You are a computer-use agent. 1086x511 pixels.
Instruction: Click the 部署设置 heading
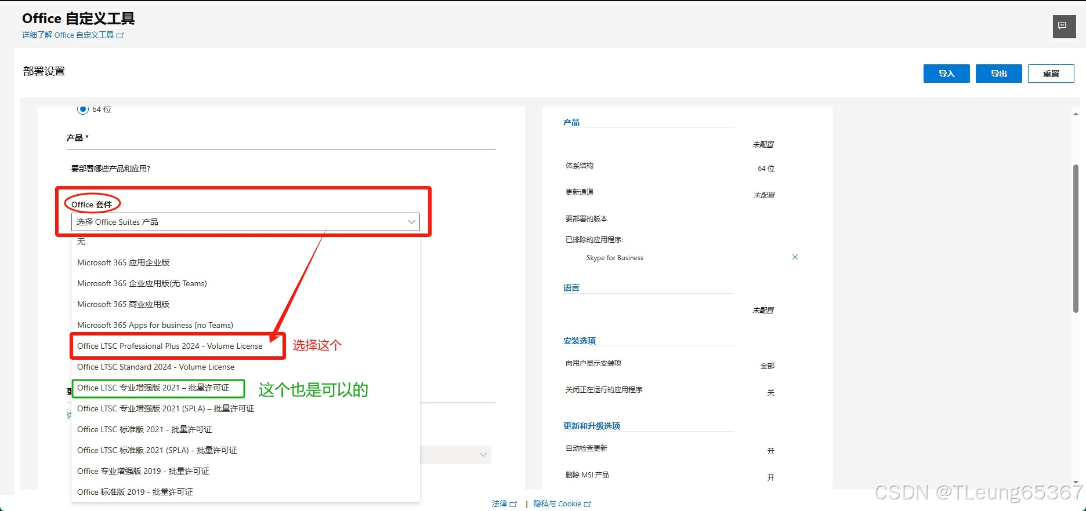(44, 71)
